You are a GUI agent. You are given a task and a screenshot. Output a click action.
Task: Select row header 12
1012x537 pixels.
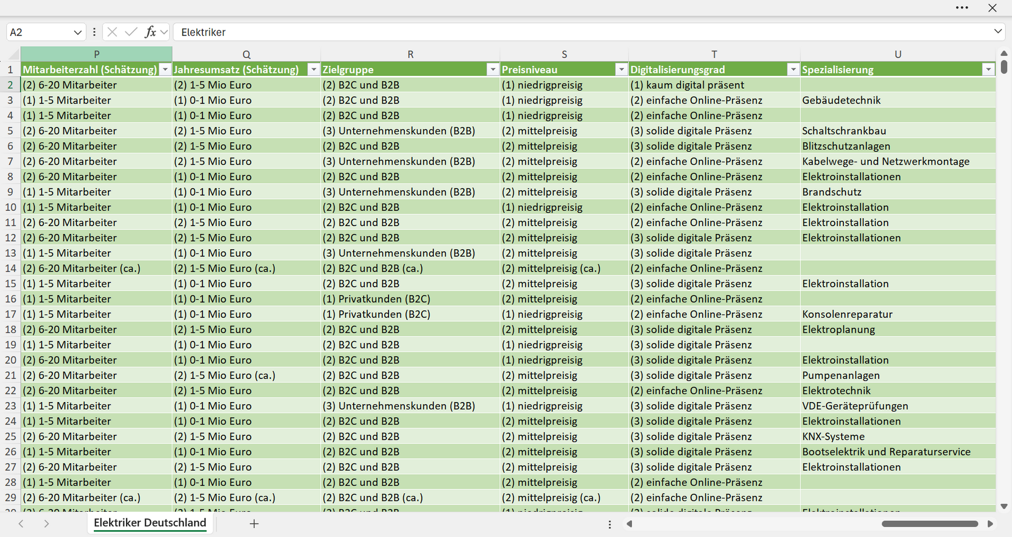pos(10,238)
